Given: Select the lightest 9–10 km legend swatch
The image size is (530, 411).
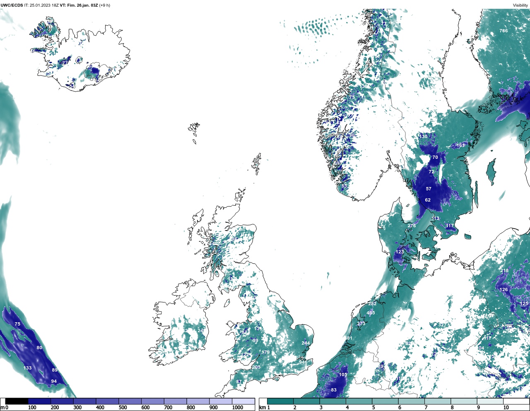Looking at the screenshot, I should pyautogui.click(x=490, y=401).
